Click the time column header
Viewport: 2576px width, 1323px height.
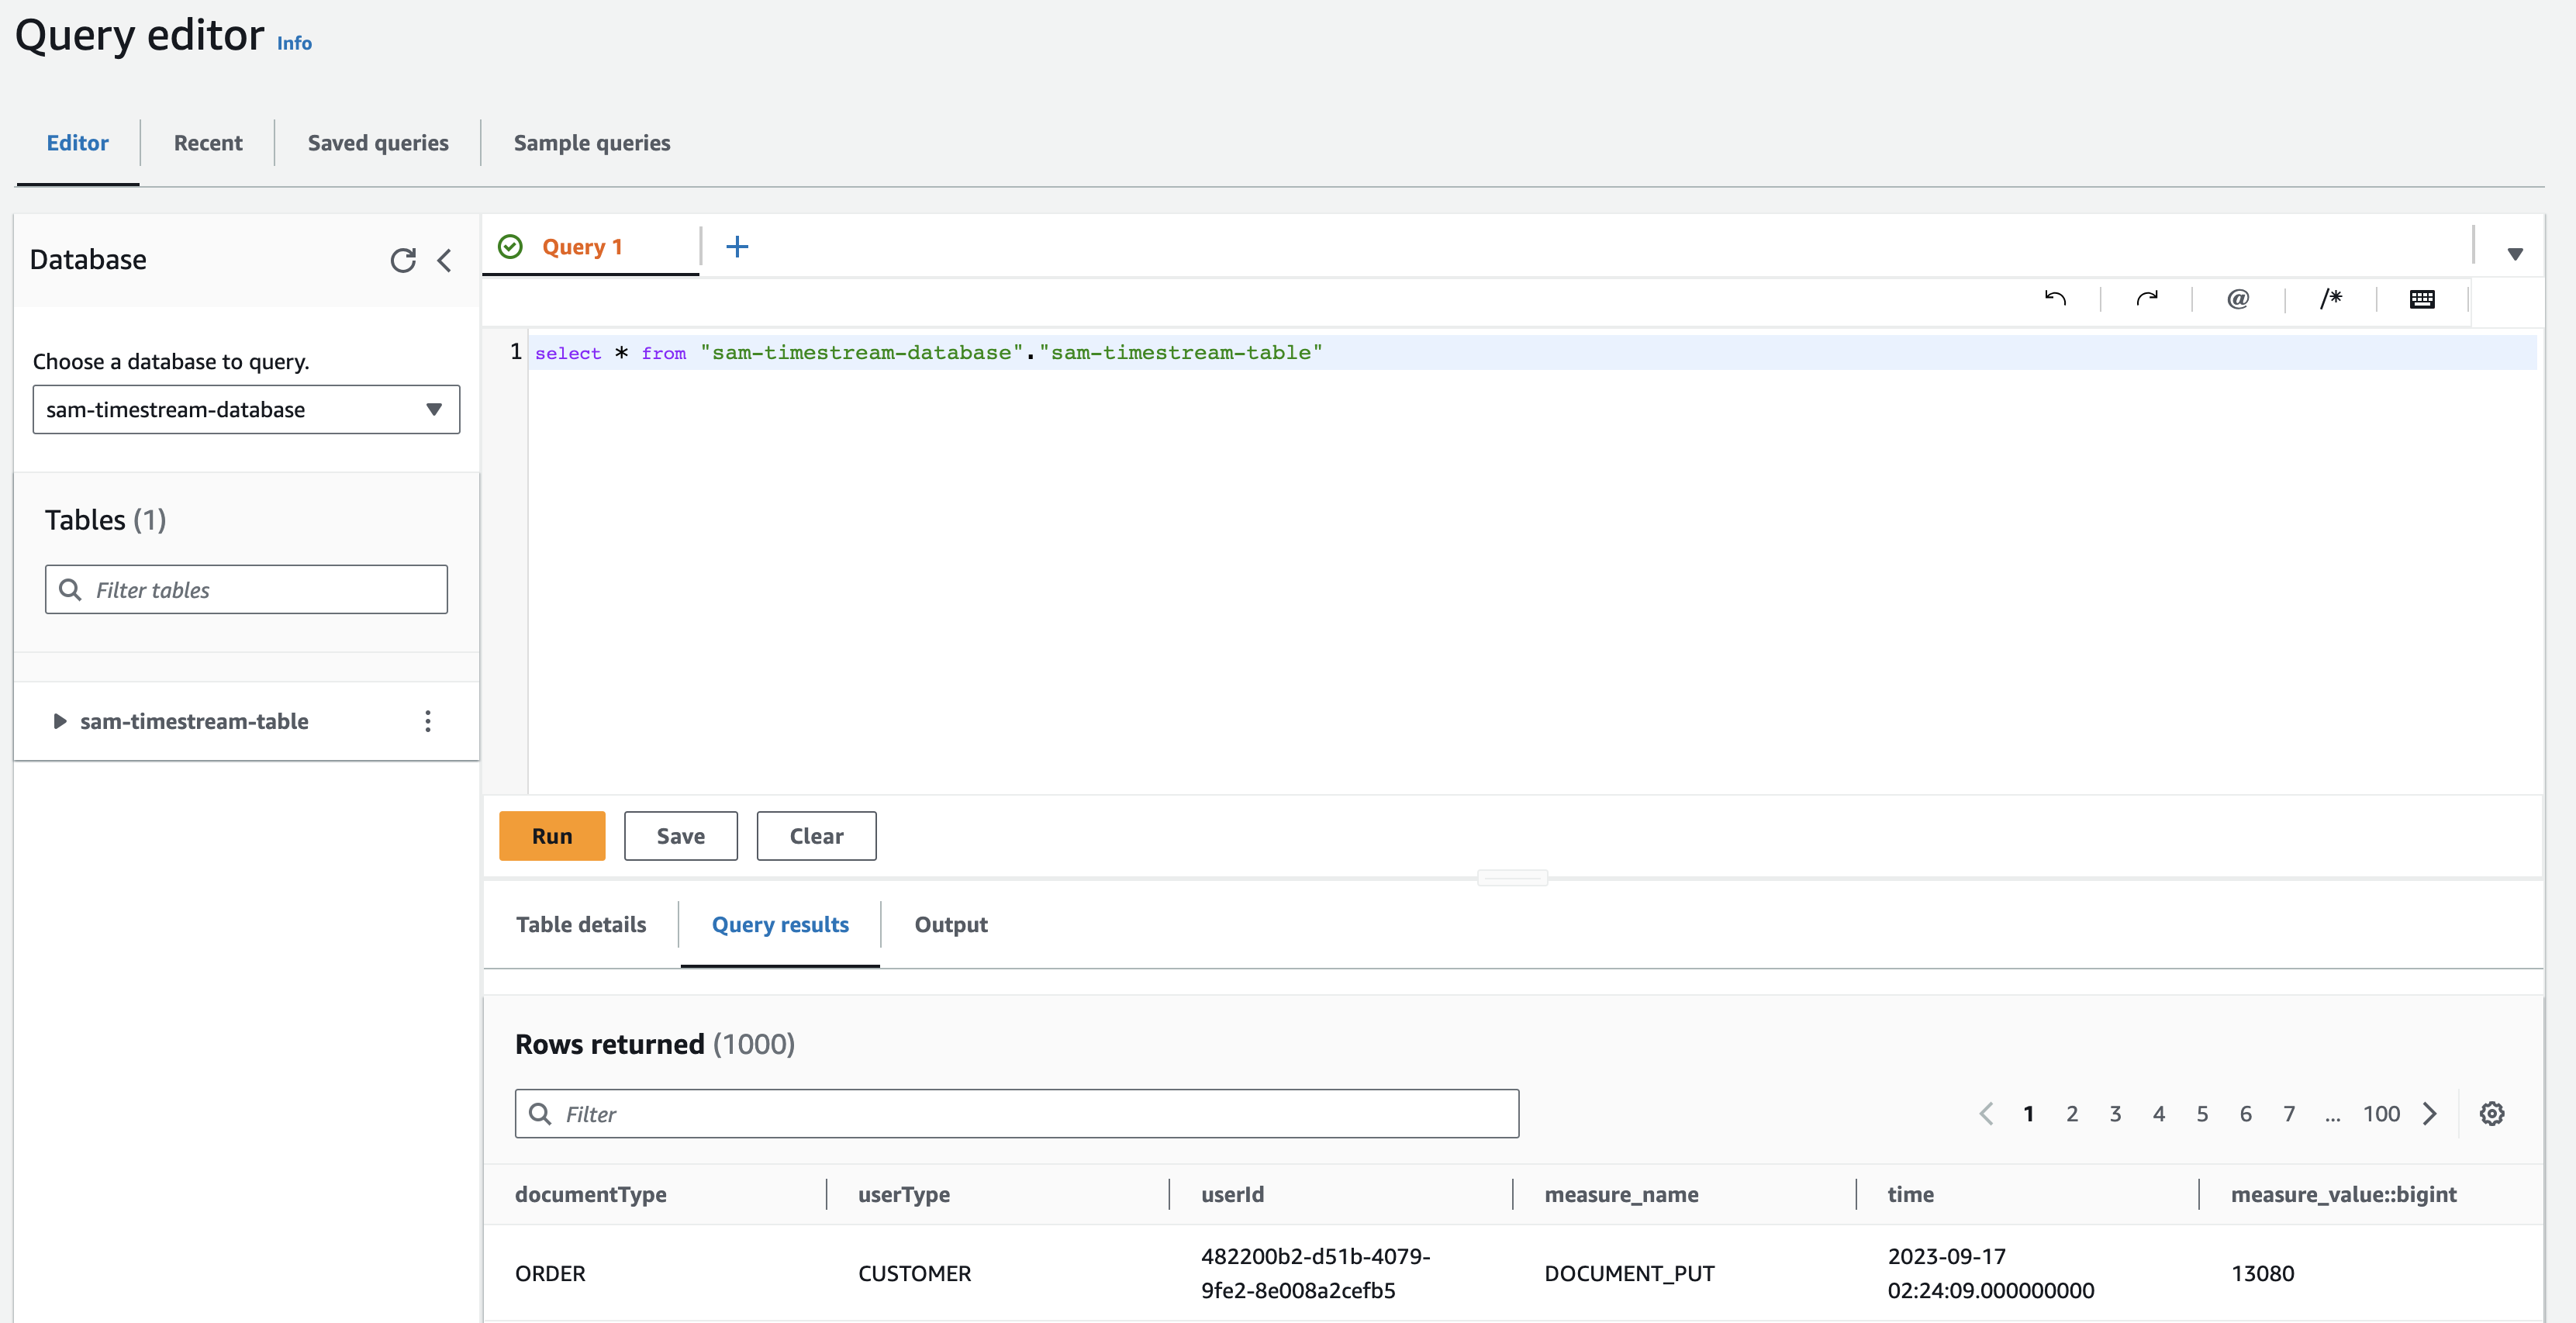(1910, 1194)
